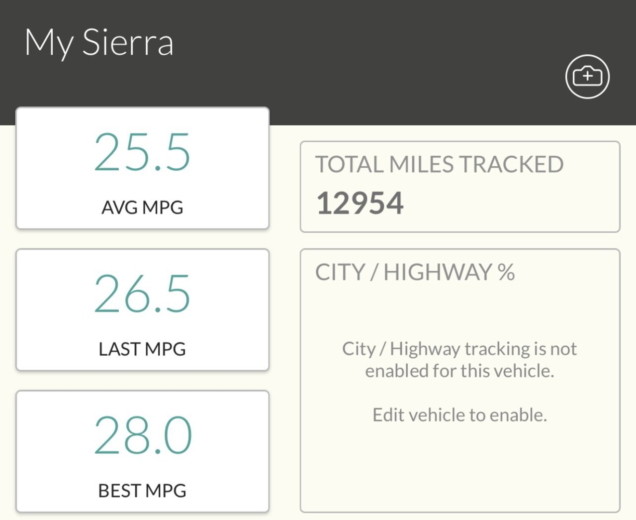Tap the BEST MPG label

coord(142,491)
